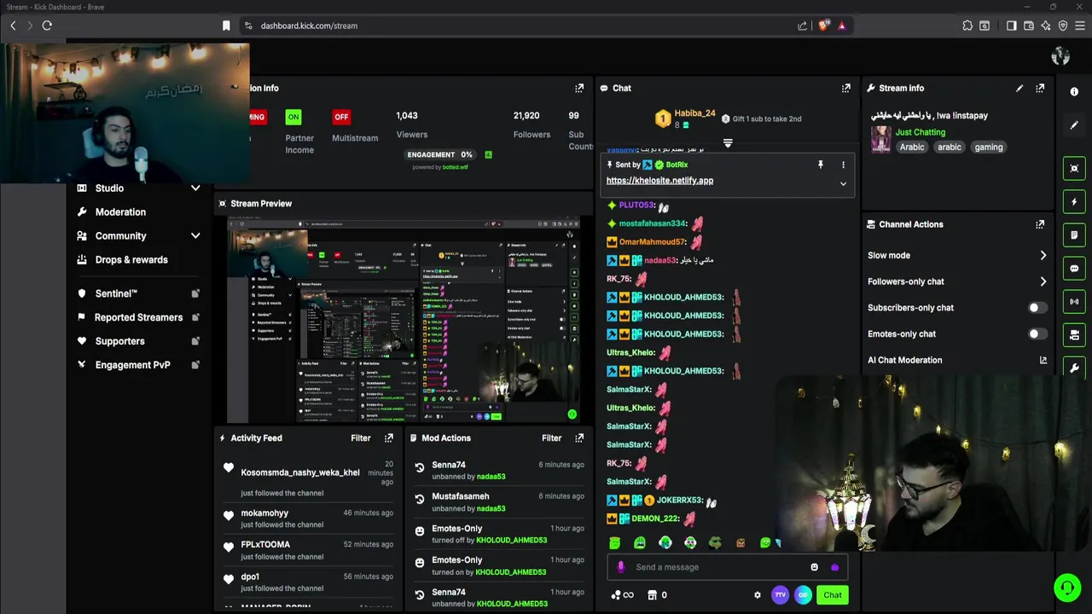Open the browser extensions puzzle icon
Viewport: 1092px width, 614px height.
967,26
